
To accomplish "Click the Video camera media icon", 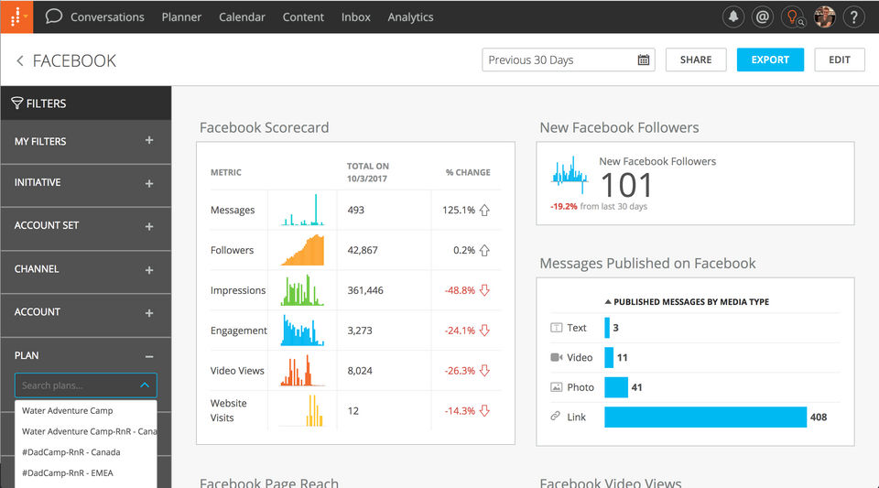I will [556, 357].
